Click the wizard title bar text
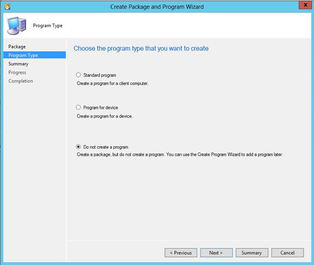 point(157,6)
